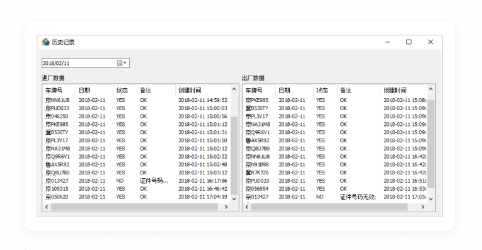Click the 出厂数据 vertical scrollbar thumb
The height and width of the screenshot is (250, 482).
431,144
